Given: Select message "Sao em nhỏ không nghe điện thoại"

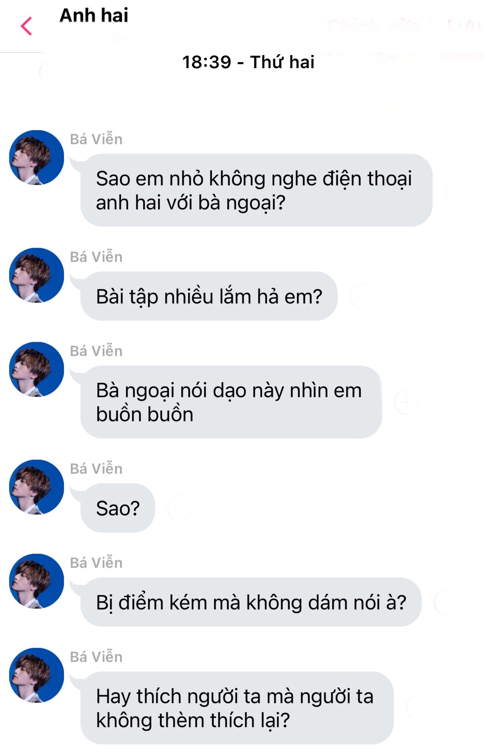Looking at the screenshot, I should [x=256, y=190].
